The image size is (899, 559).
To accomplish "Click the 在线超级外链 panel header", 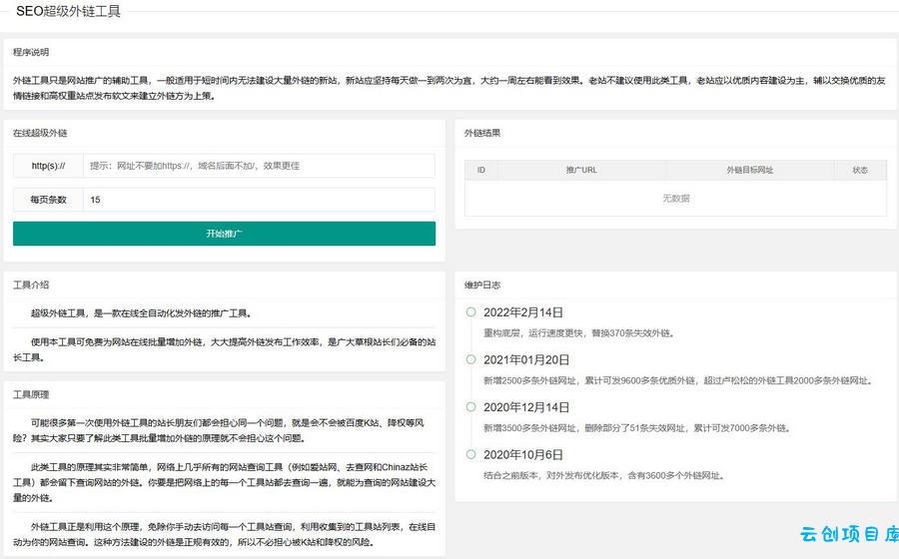I will [x=40, y=133].
